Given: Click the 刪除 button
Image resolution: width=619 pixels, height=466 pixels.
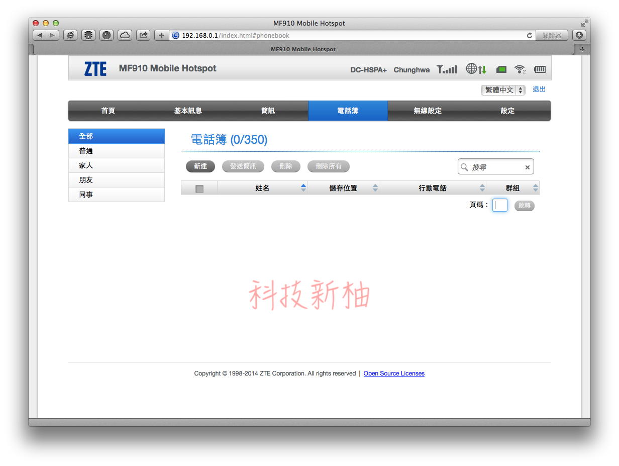Looking at the screenshot, I should click(x=286, y=166).
